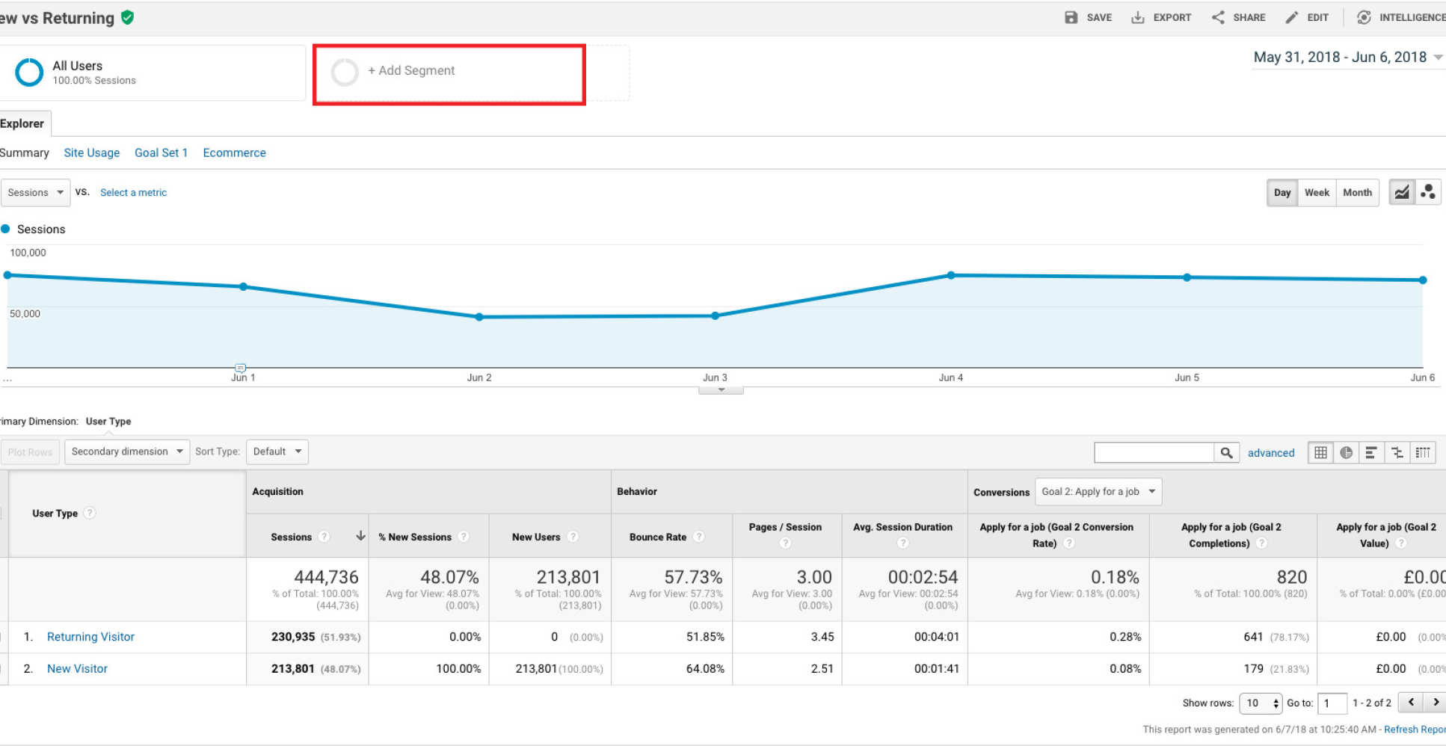Open Intelligence panel icon
The image size is (1446, 746).
(1364, 17)
